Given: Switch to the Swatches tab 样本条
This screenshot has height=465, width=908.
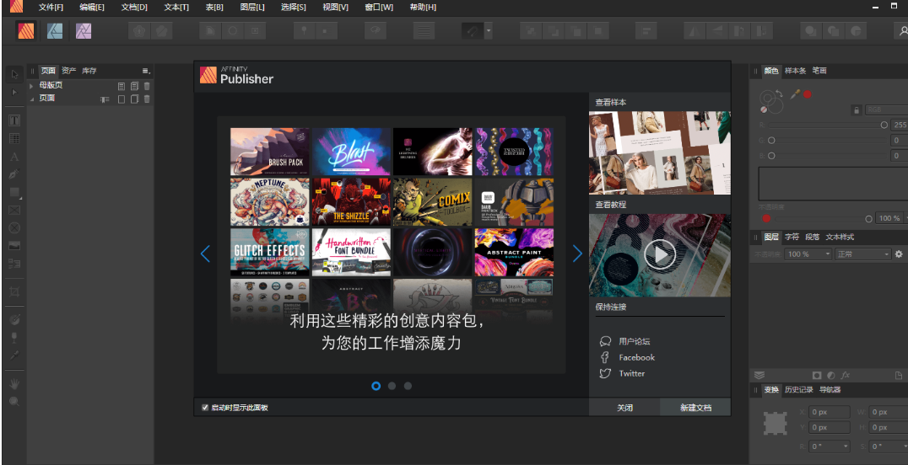Looking at the screenshot, I should point(795,71).
